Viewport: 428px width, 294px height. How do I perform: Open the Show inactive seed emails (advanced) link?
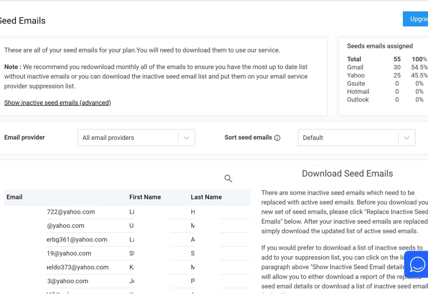(x=58, y=103)
